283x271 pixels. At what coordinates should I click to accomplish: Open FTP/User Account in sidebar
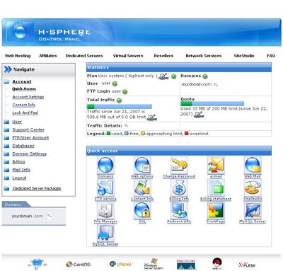pos(30,138)
